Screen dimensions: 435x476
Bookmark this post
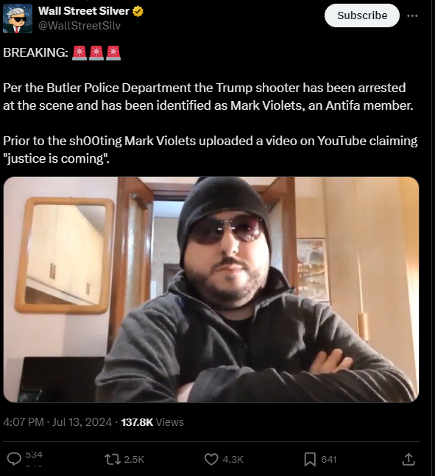[310, 459]
